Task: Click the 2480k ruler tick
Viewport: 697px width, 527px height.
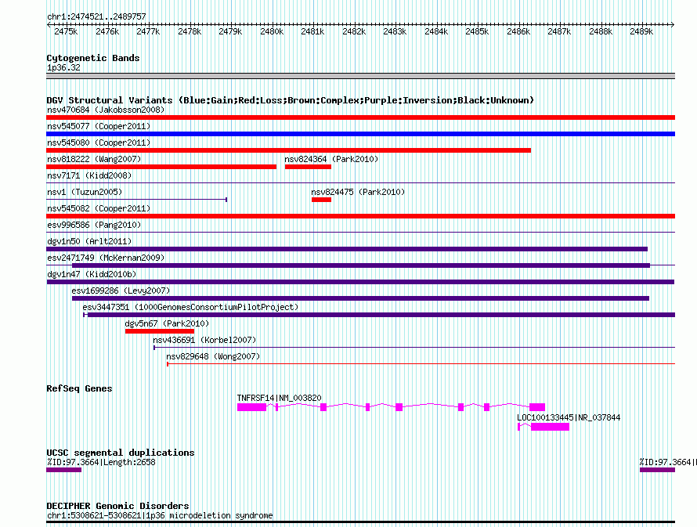Action: click(x=272, y=31)
